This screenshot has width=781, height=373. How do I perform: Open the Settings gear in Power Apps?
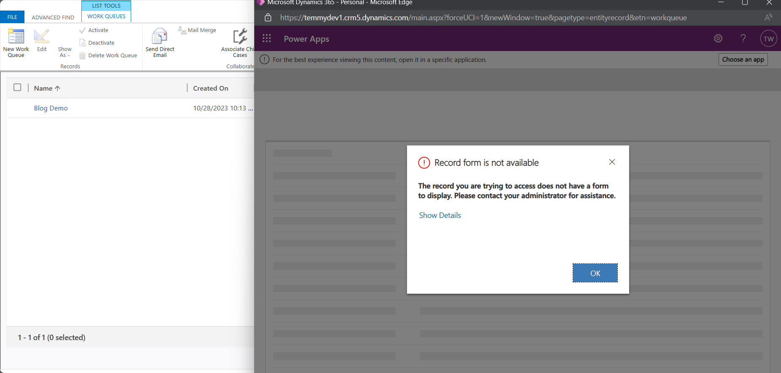tap(718, 39)
